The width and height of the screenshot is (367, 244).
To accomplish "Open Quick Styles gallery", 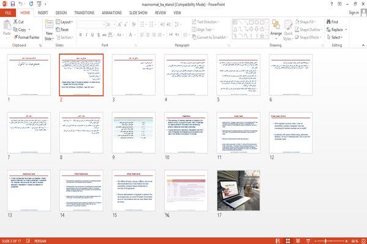I will pyautogui.click(x=288, y=31).
